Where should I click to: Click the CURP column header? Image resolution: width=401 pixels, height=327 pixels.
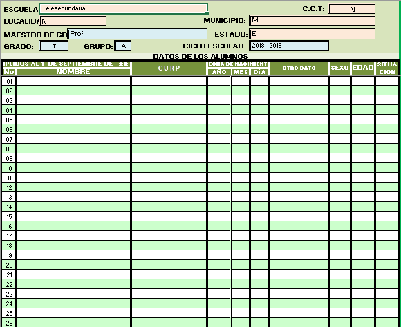pos(169,68)
